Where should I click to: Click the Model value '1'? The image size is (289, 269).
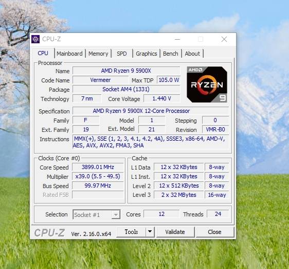[152, 120]
